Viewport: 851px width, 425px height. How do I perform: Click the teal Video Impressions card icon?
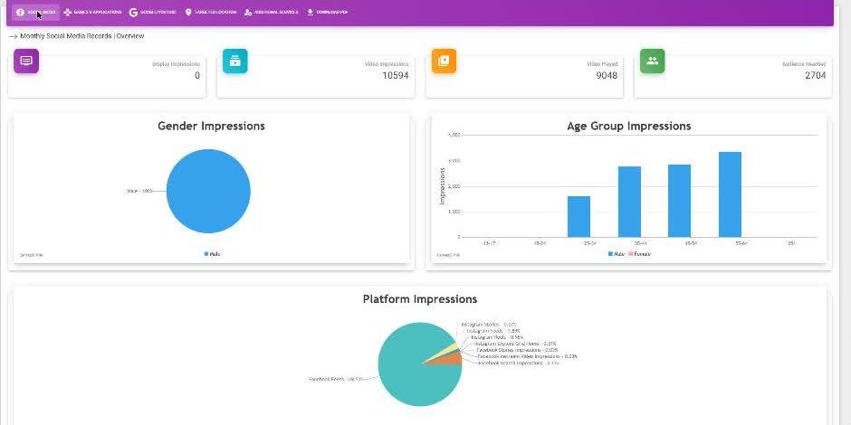click(x=235, y=61)
